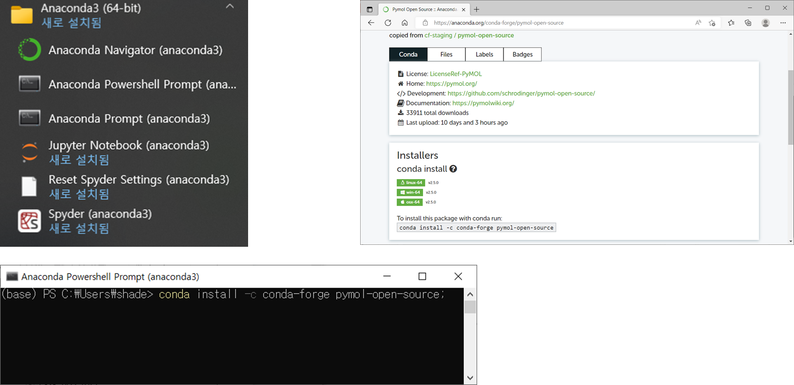Minimize the browser window

coord(750,8)
